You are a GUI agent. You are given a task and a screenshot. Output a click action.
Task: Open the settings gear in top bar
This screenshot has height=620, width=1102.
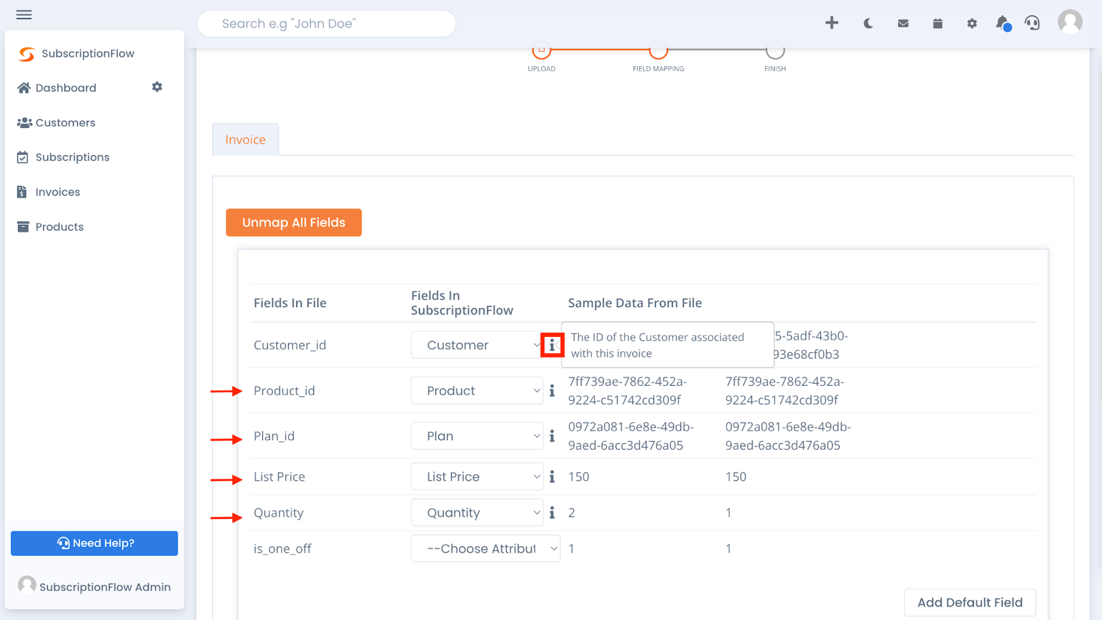(972, 23)
